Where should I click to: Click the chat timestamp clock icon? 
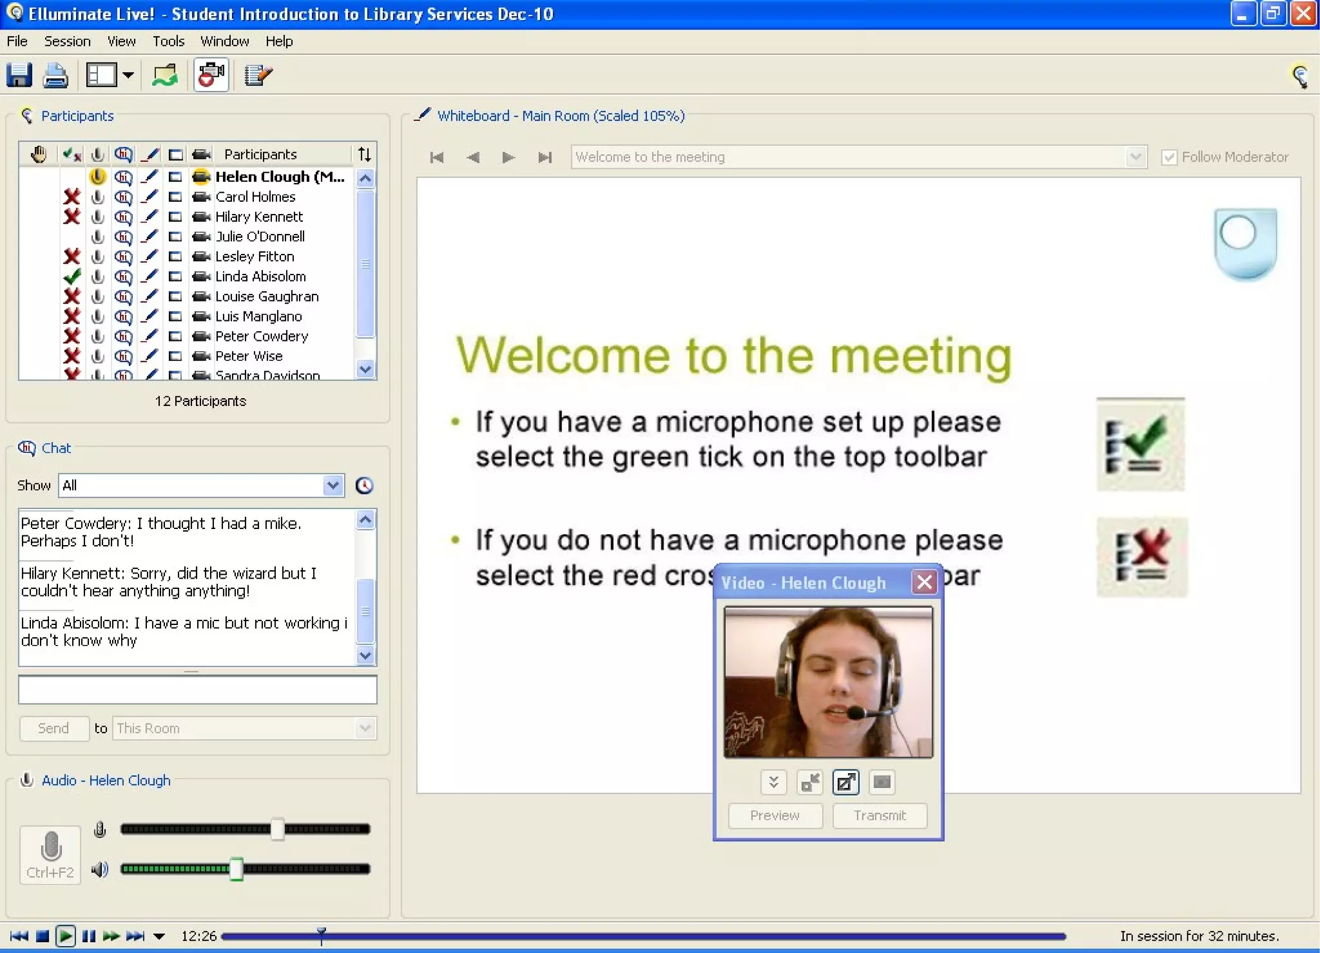point(364,485)
